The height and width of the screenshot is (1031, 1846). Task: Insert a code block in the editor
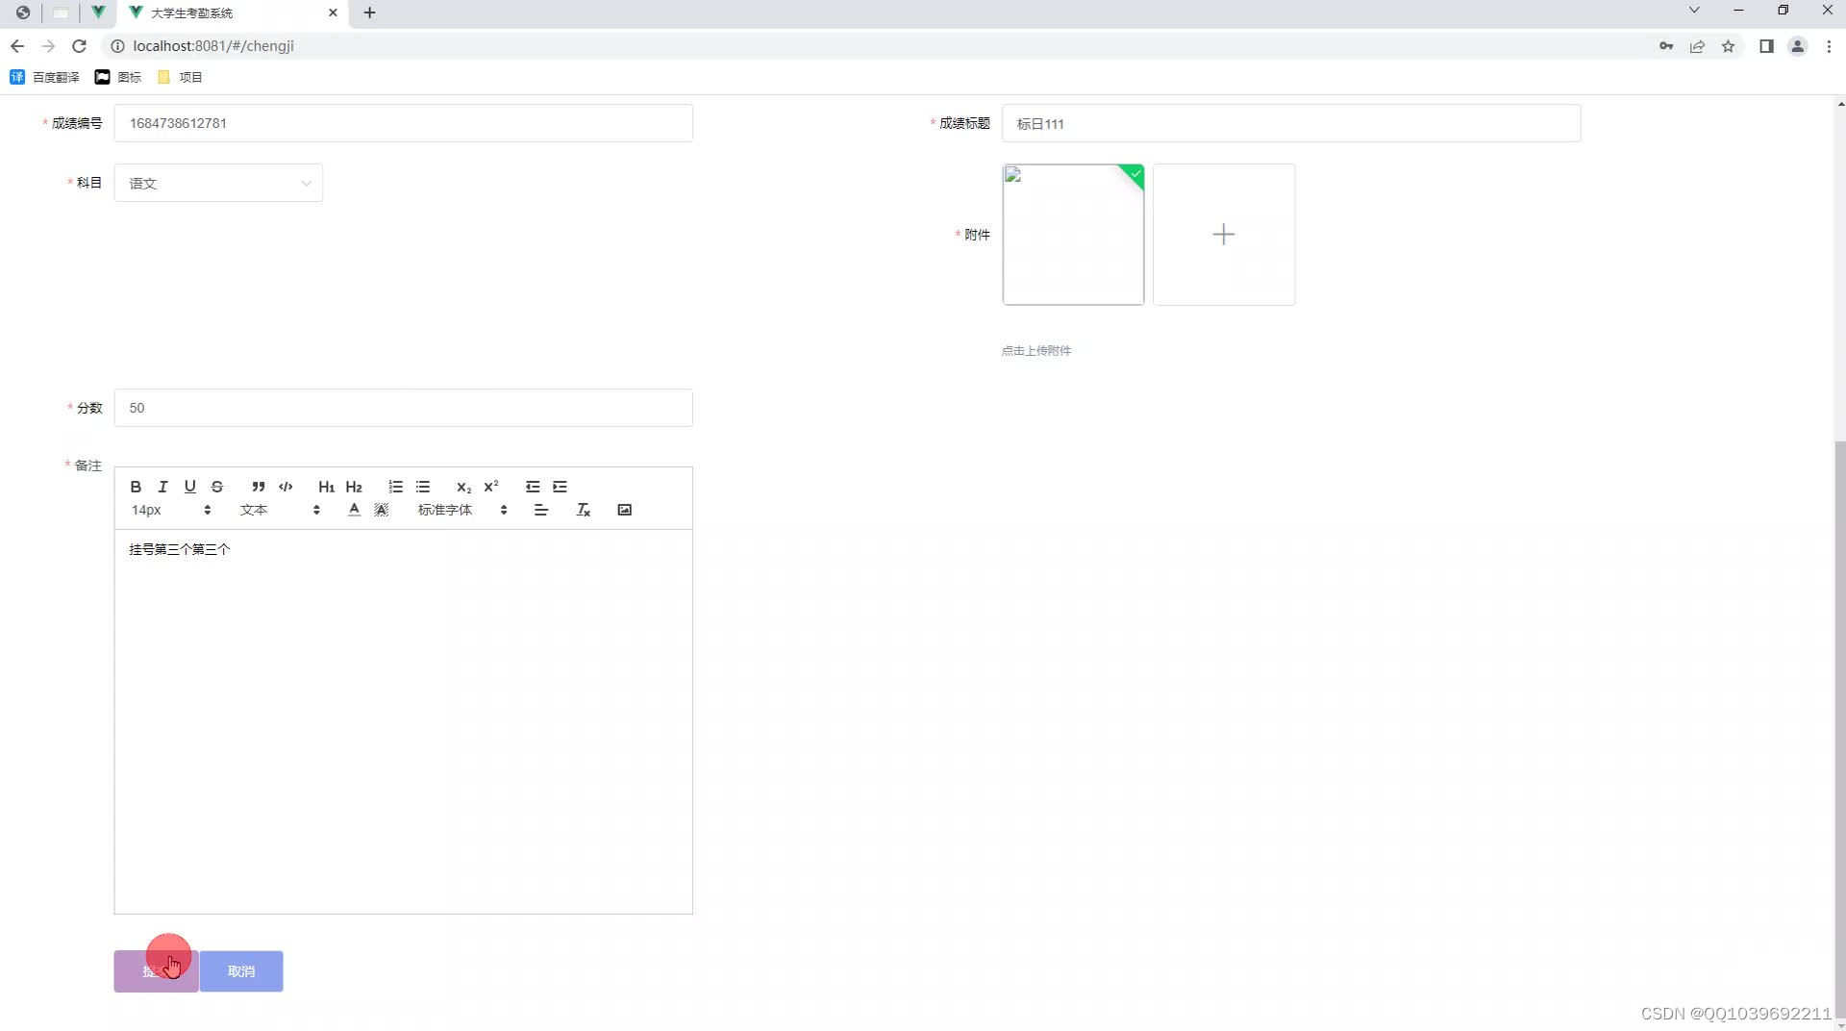click(286, 487)
